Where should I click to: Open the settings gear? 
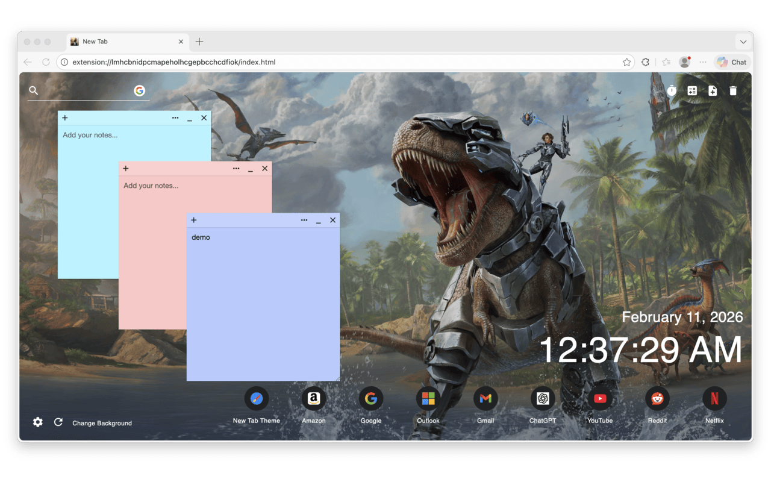point(38,422)
